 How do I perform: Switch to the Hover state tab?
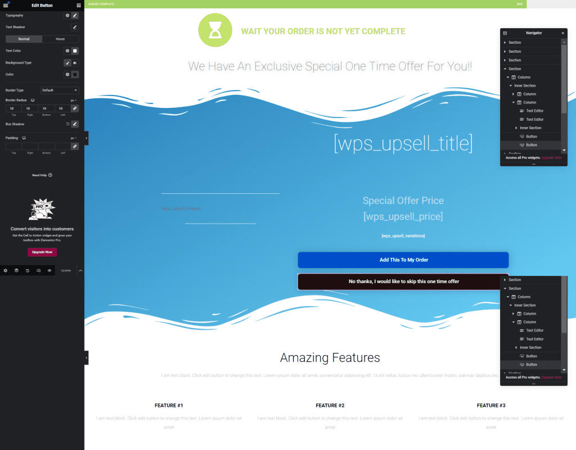[x=59, y=39]
